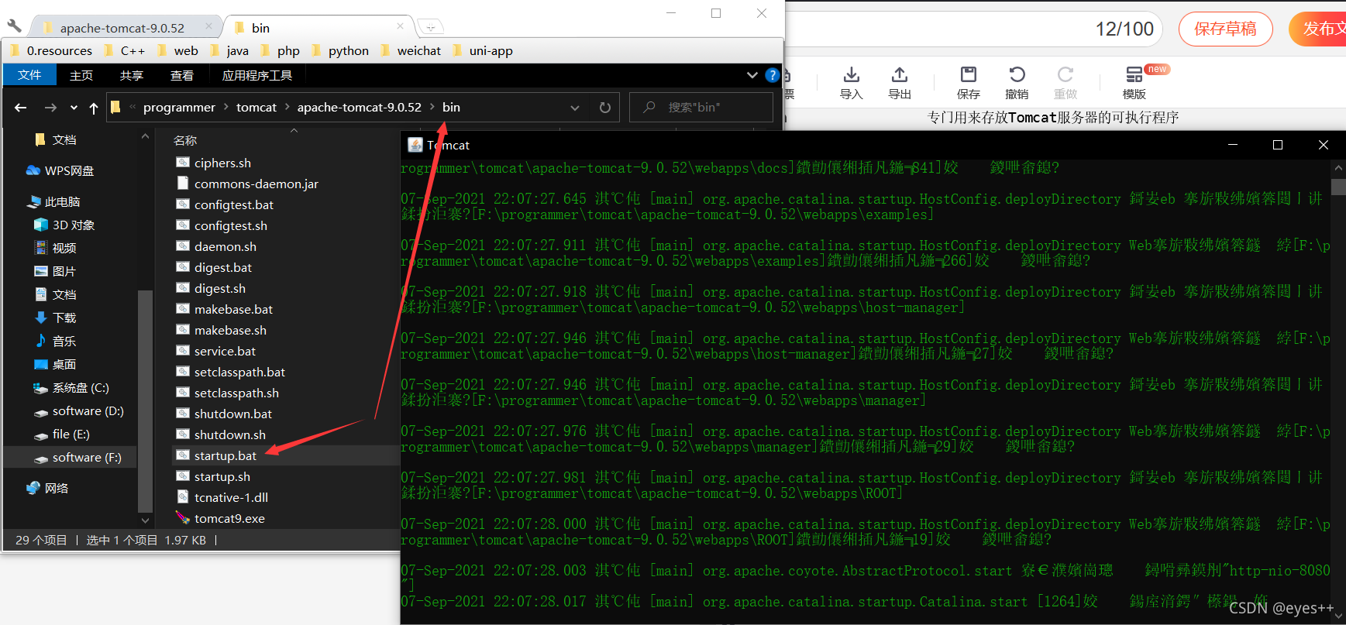1346x625 pixels.
Task: Open recent locations dropdown arrow
Action: click(74, 108)
